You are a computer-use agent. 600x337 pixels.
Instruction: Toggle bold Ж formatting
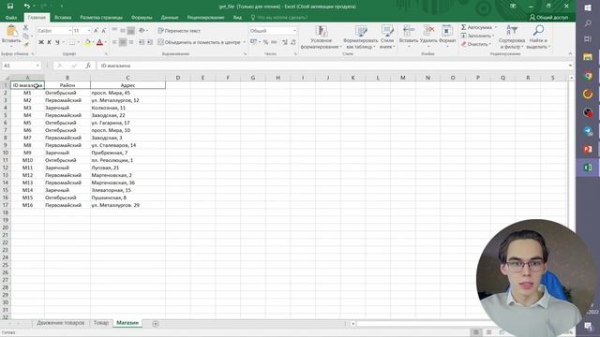tap(41, 42)
